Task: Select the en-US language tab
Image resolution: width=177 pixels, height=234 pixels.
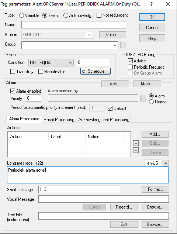Action: pyautogui.click(x=153, y=163)
